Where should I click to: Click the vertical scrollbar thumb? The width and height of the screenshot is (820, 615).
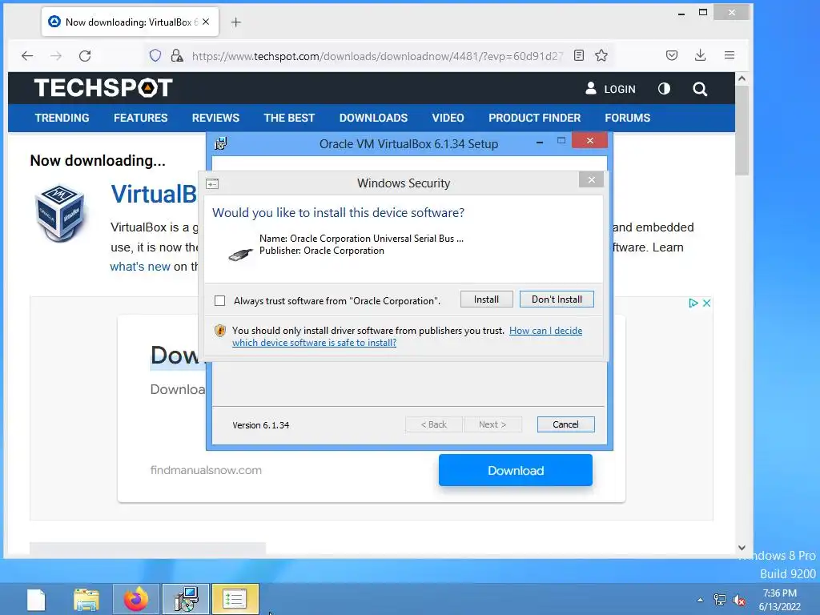[x=742, y=131]
